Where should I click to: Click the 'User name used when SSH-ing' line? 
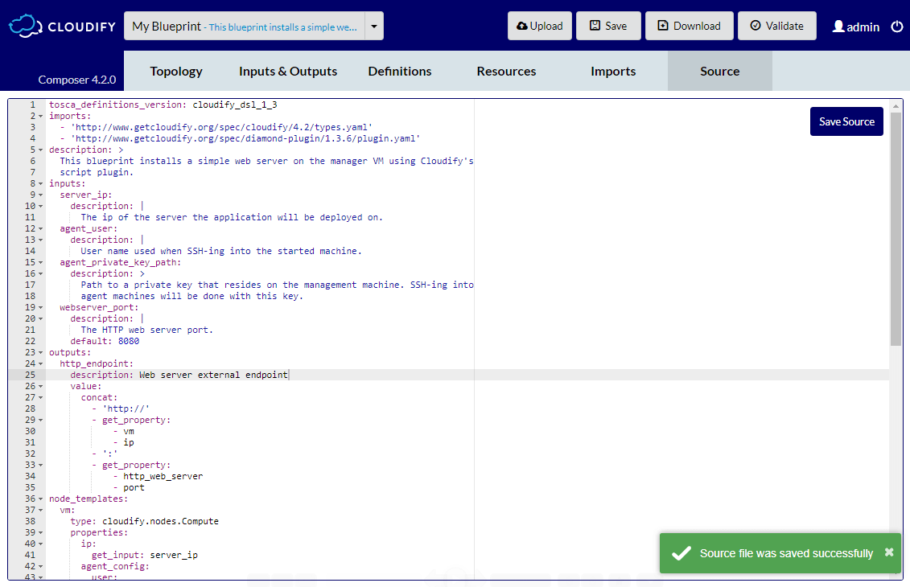coord(221,251)
